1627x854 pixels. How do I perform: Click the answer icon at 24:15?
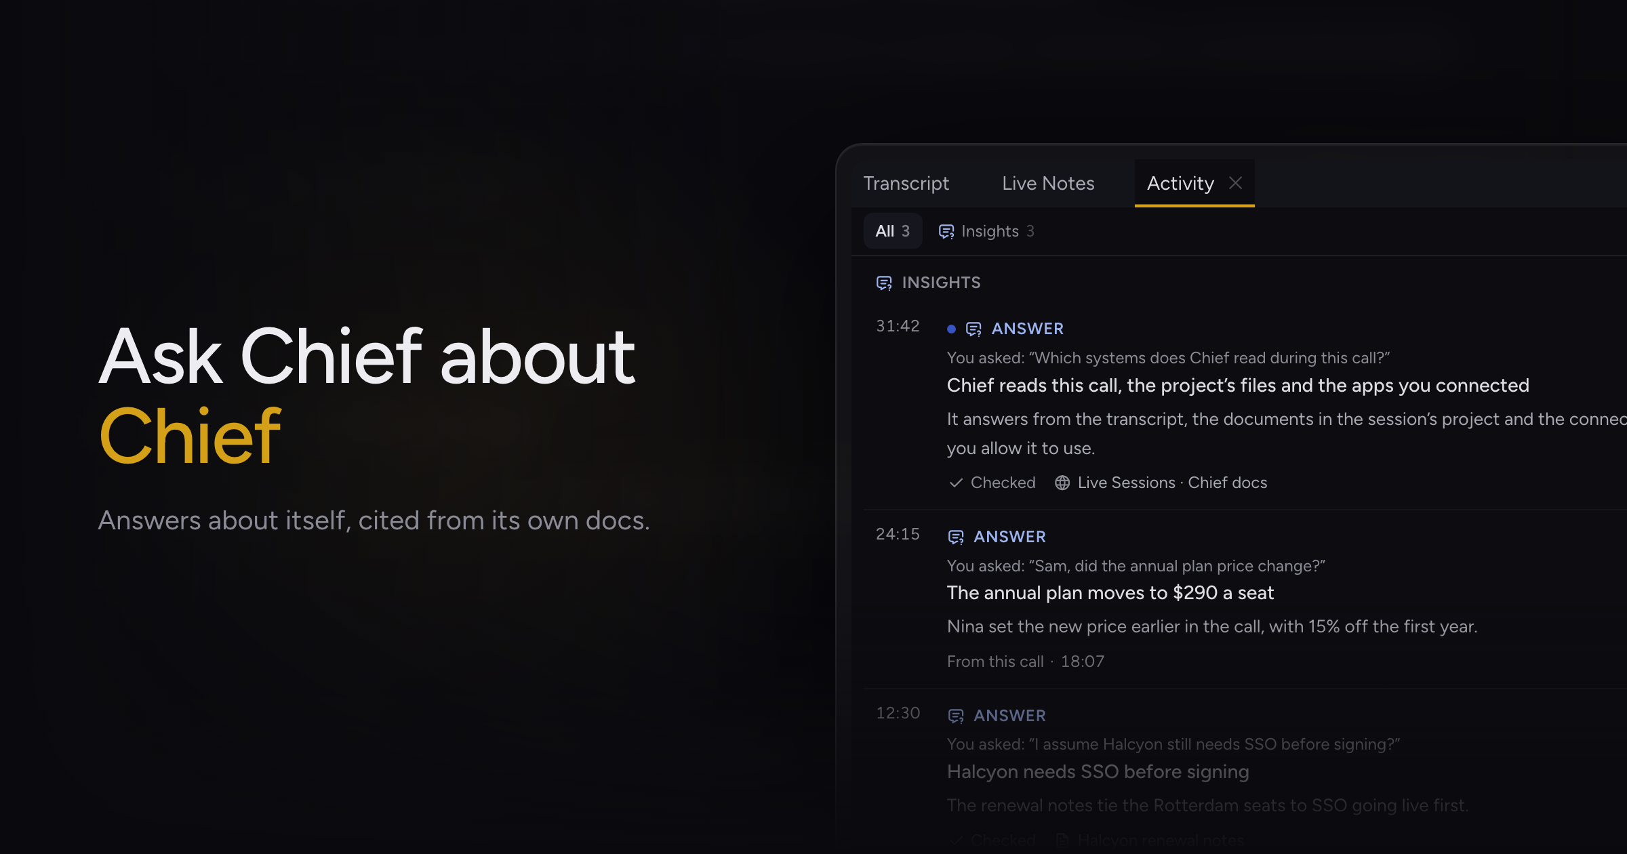pos(956,537)
